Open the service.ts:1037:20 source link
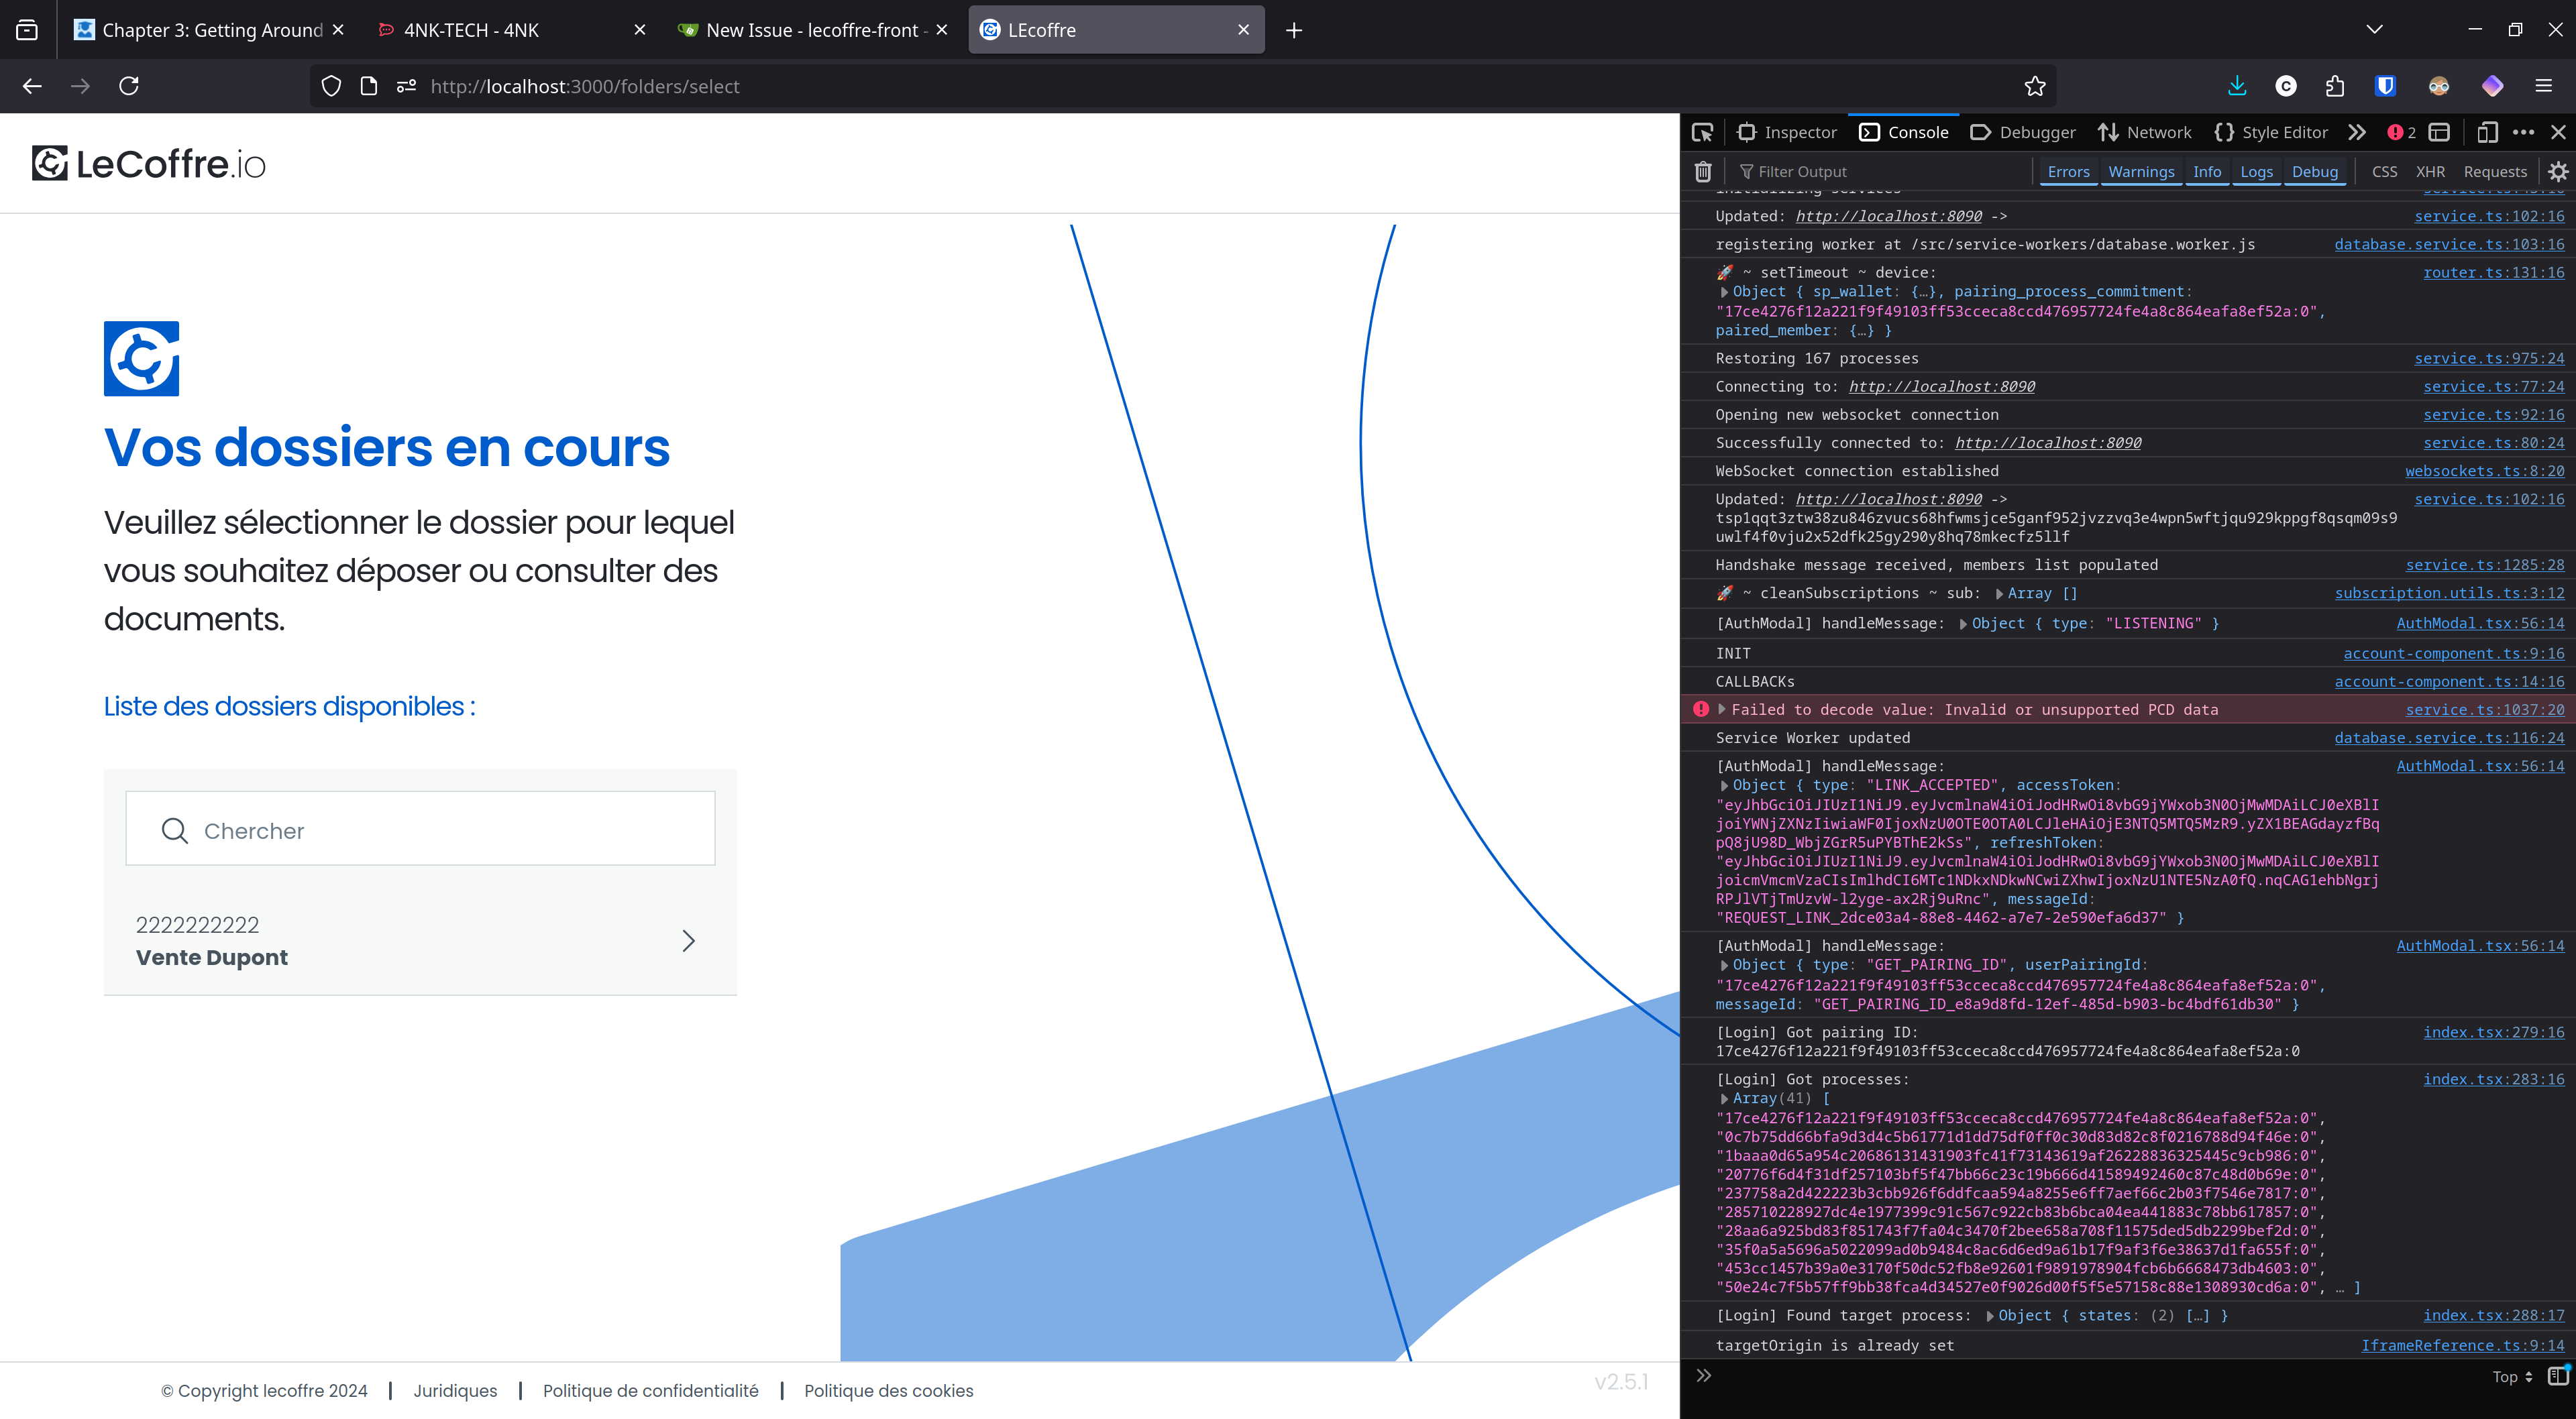The image size is (2576, 1419). tap(2484, 709)
